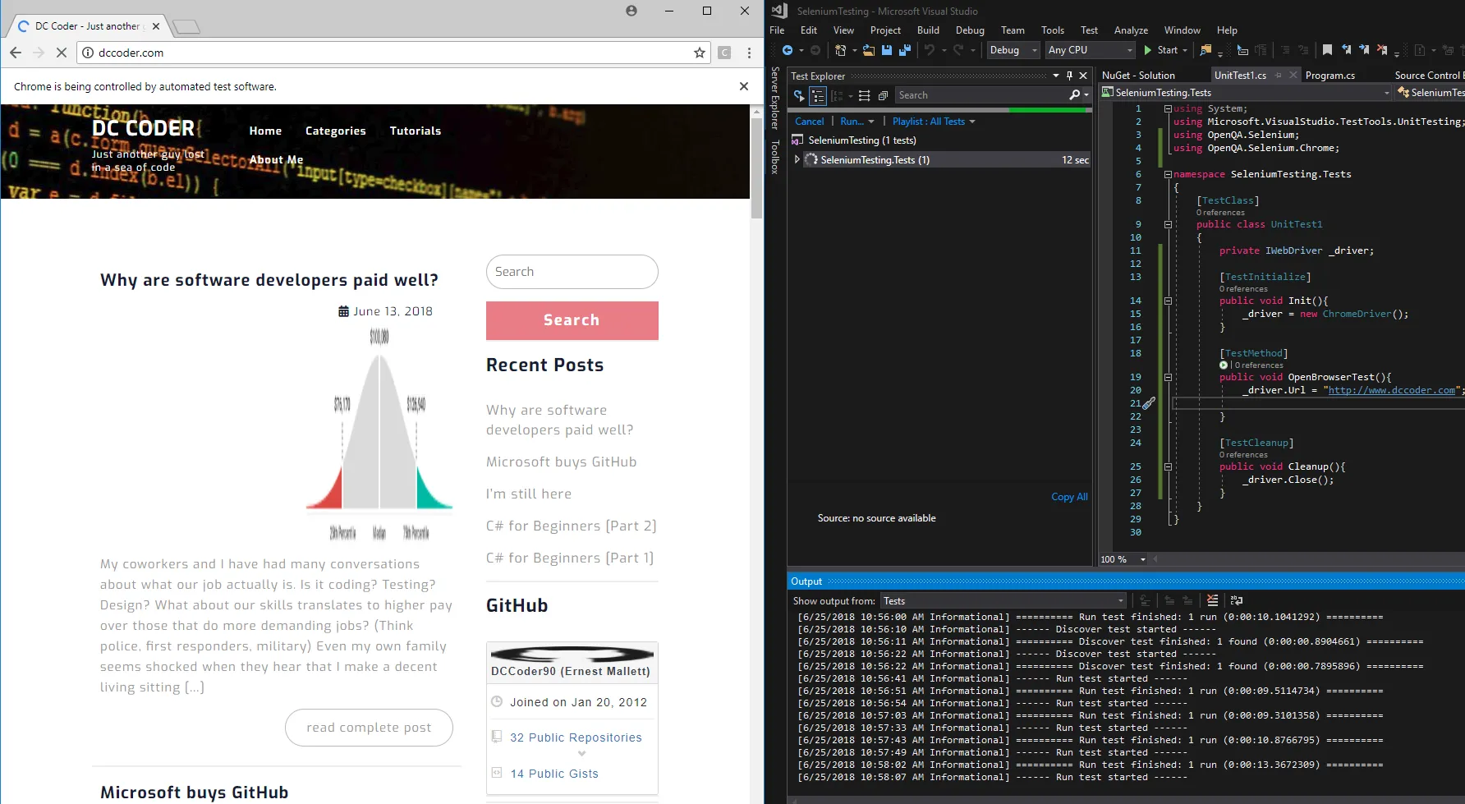Click the Open File folder icon
The height and width of the screenshot is (804, 1465).
[868, 50]
